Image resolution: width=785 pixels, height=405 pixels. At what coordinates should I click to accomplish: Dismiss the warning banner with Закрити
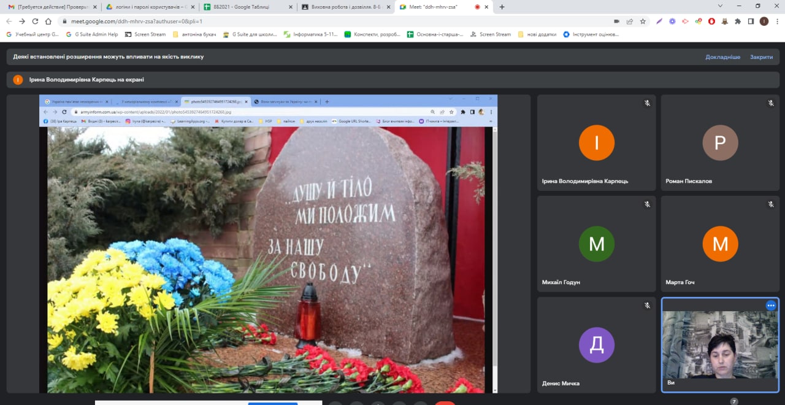click(761, 56)
